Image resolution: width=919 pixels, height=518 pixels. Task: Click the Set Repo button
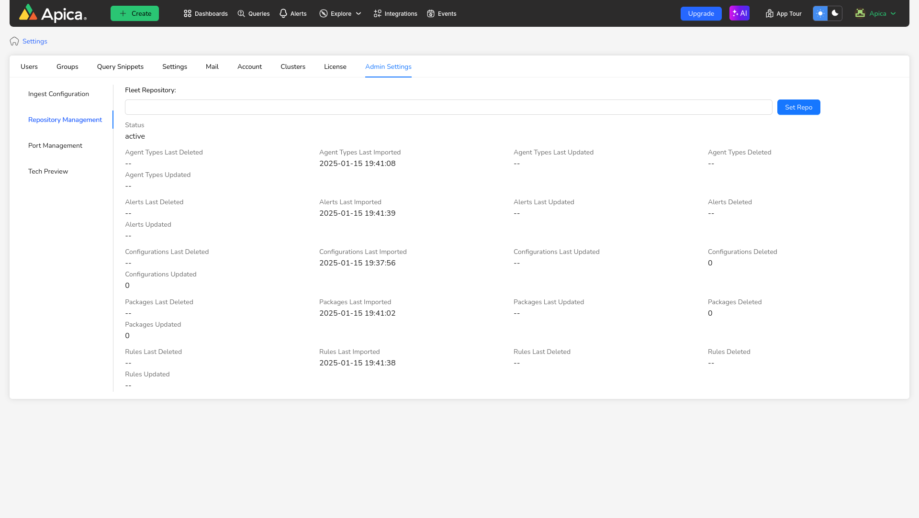[798, 107]
